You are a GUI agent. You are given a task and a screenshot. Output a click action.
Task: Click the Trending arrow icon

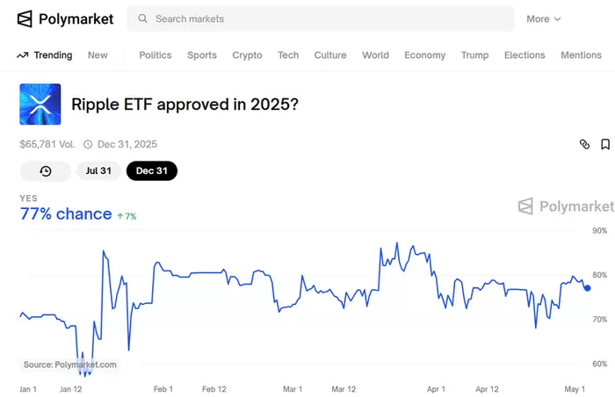(x=22, y=55)
